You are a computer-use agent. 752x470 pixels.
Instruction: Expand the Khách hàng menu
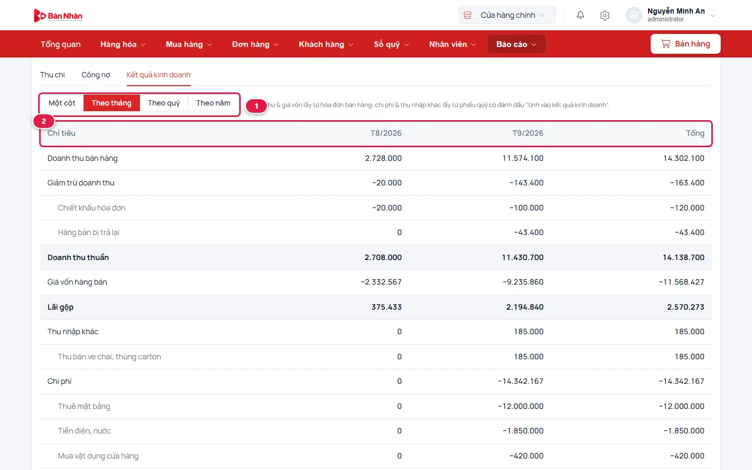(326, 44)
